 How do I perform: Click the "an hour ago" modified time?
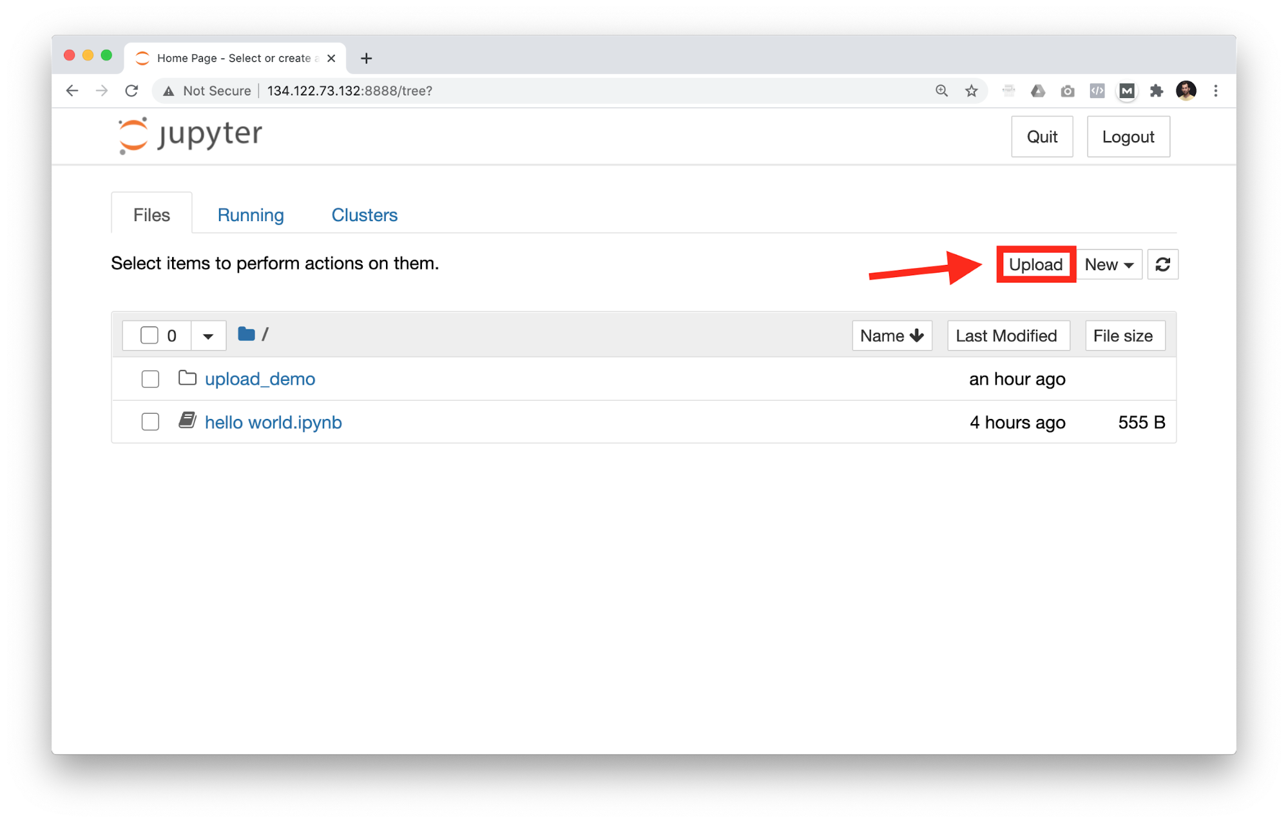pos(1017,379)
